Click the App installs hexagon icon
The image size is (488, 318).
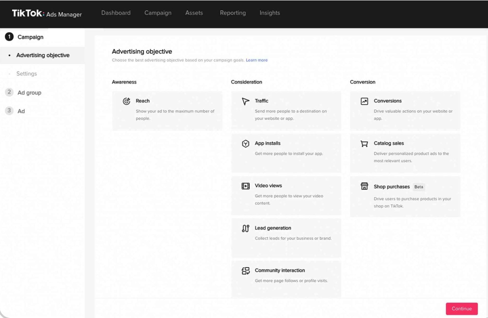tap(245, 144)
